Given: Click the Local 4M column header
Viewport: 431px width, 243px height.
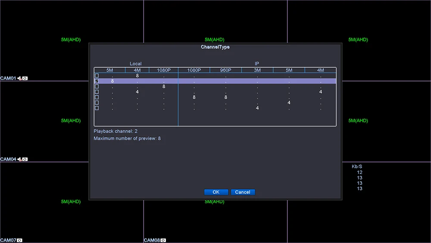Looking at the screenshot, I should [137, 70].
